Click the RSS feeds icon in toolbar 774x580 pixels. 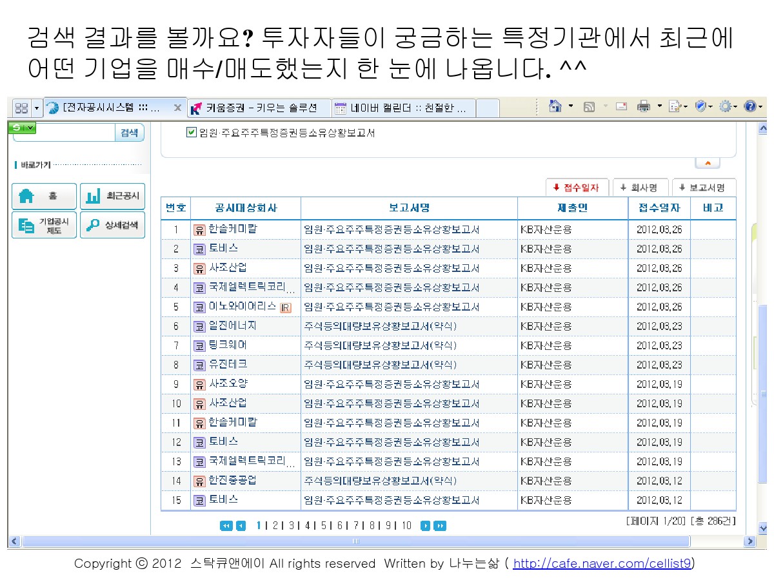589,107
